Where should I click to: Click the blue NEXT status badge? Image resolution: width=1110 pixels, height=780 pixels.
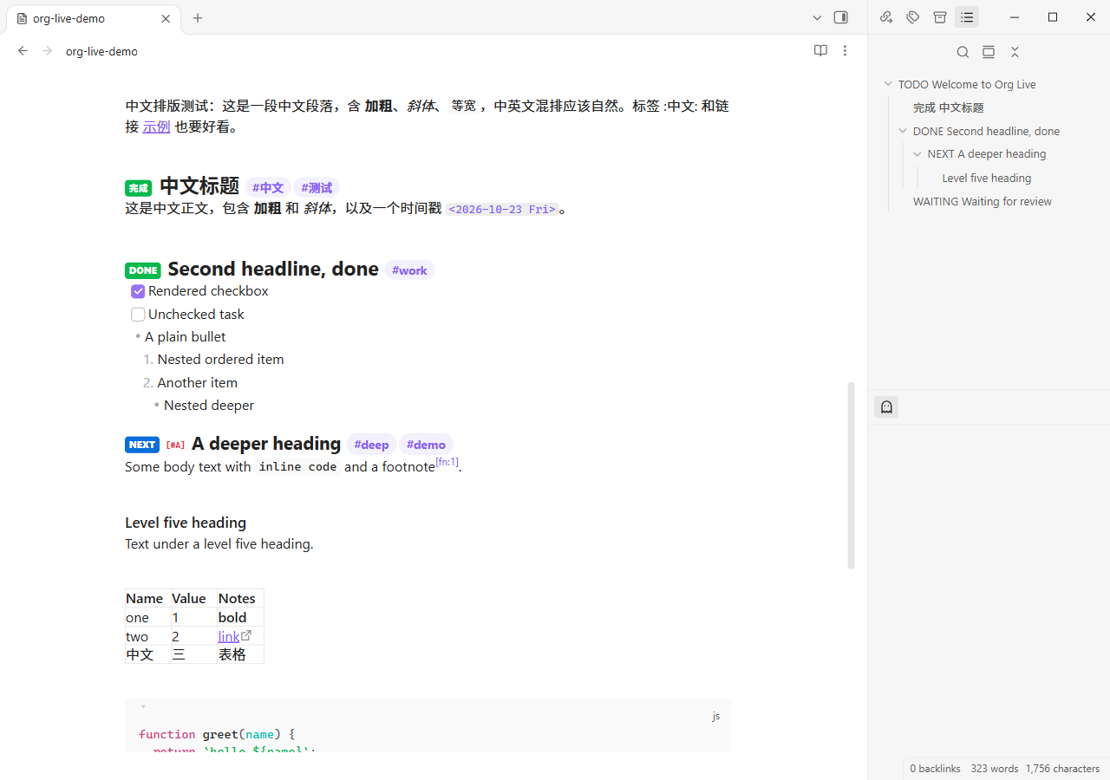tap(142, 445)
